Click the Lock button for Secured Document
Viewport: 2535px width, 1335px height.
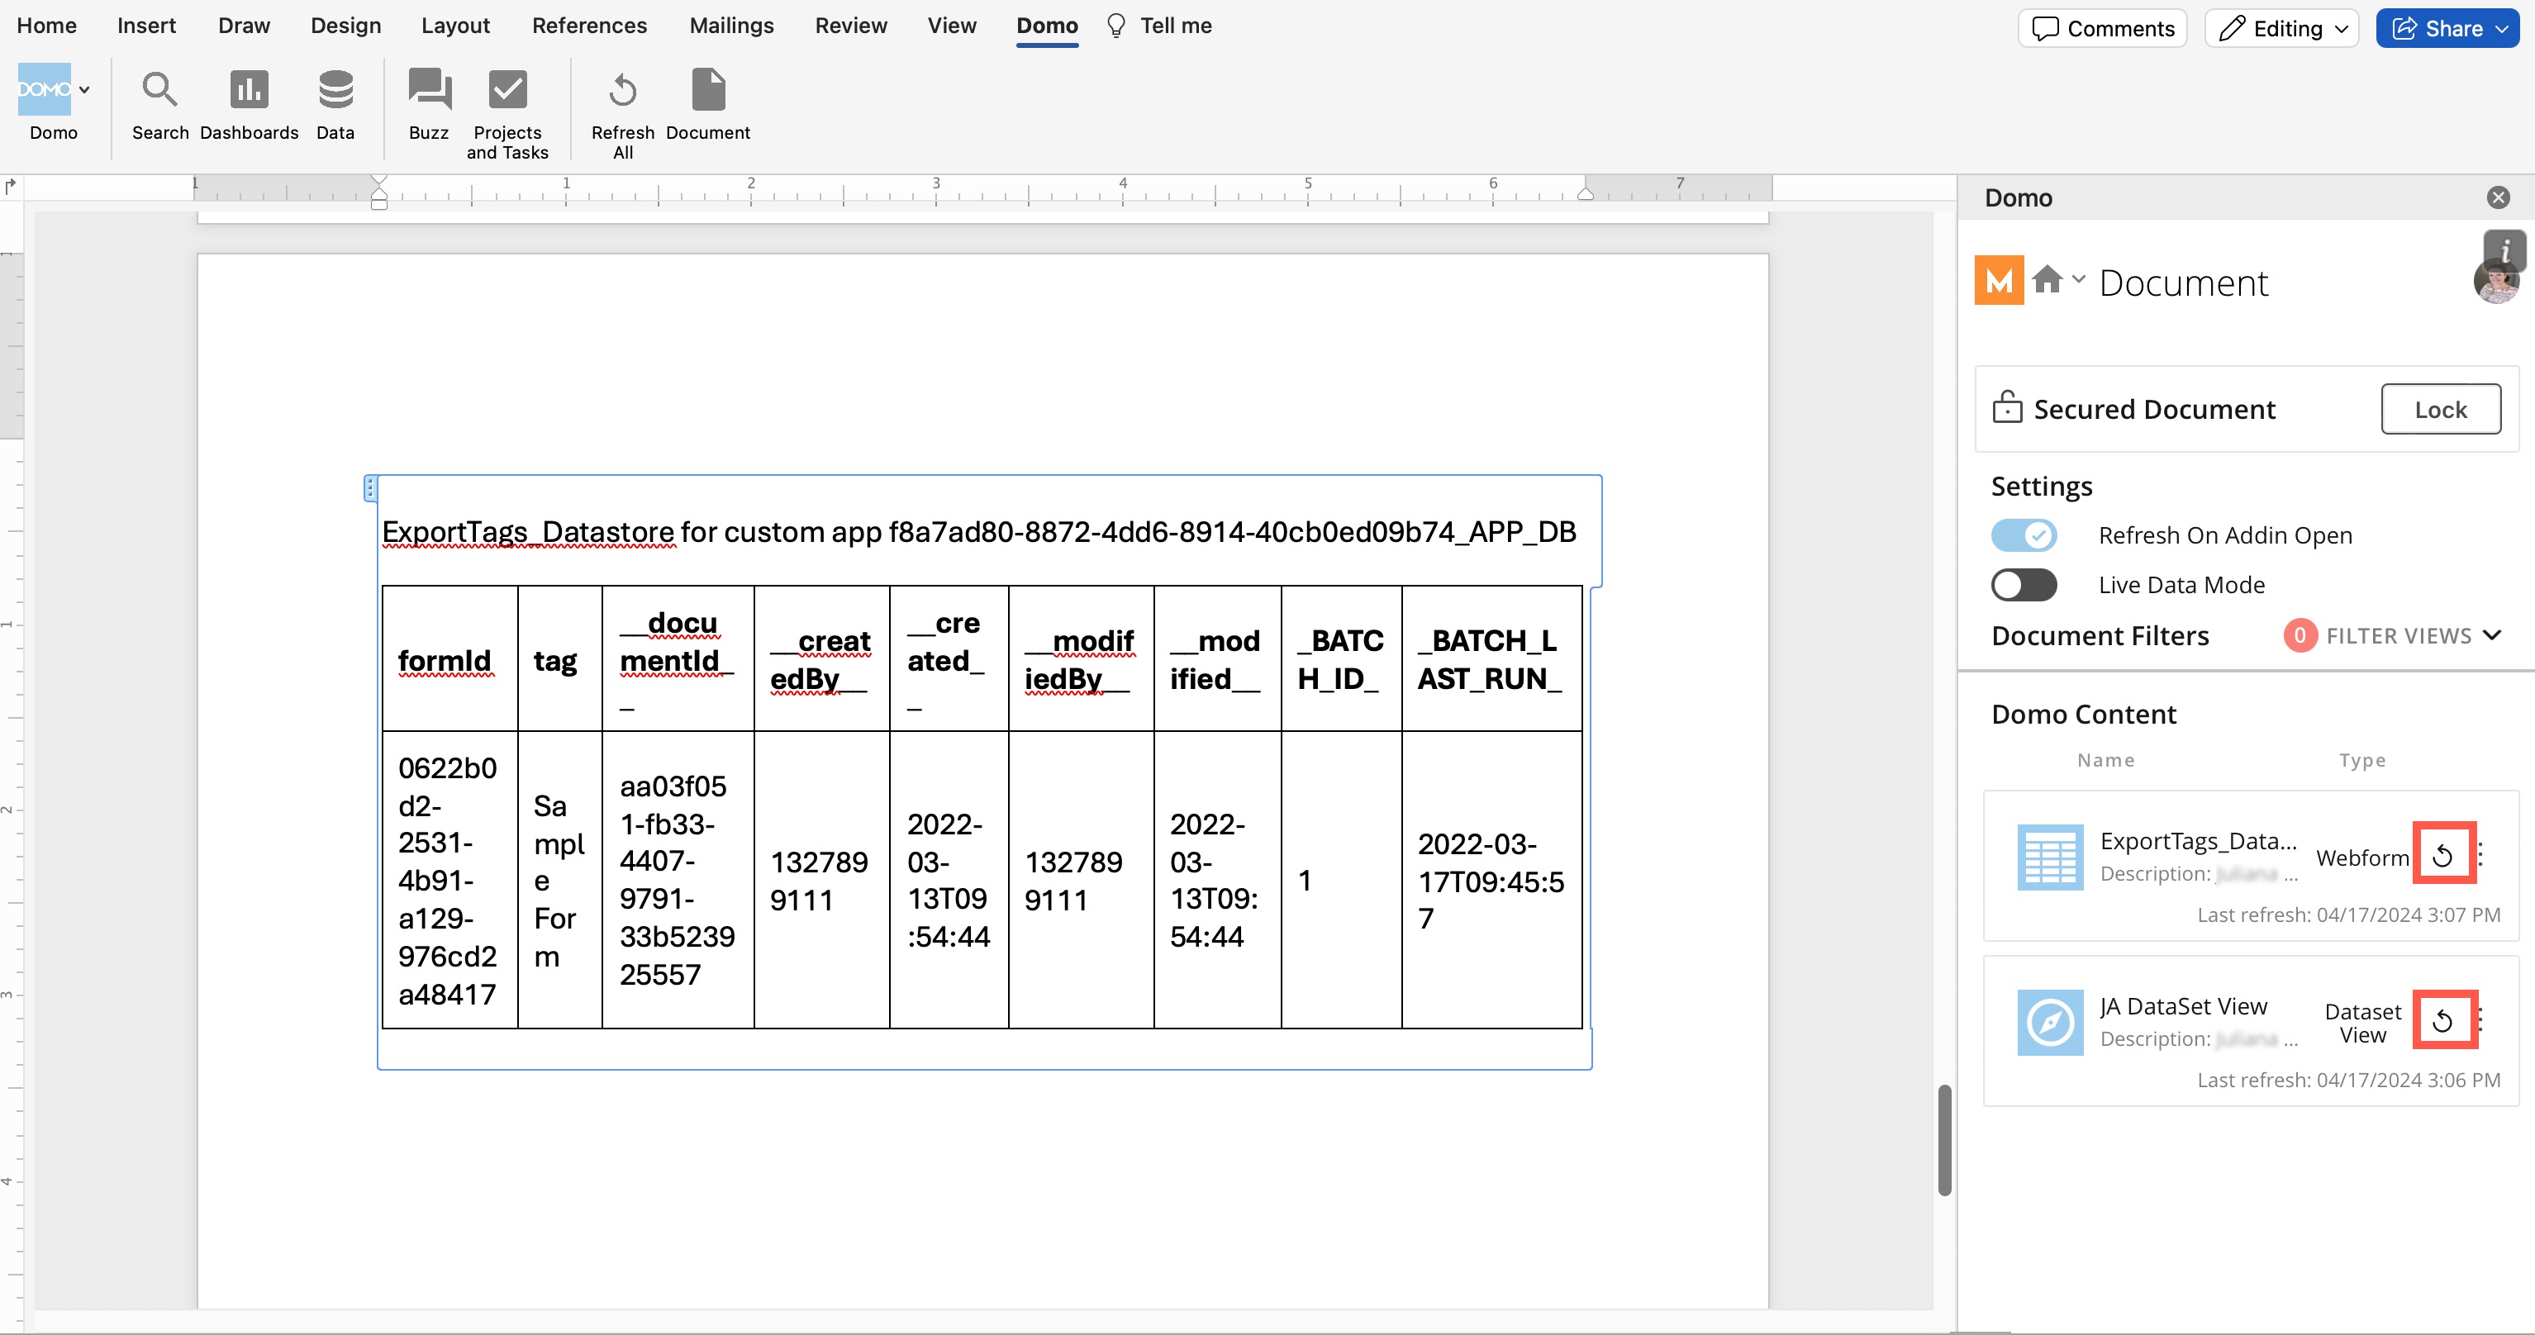point(2441,408)
